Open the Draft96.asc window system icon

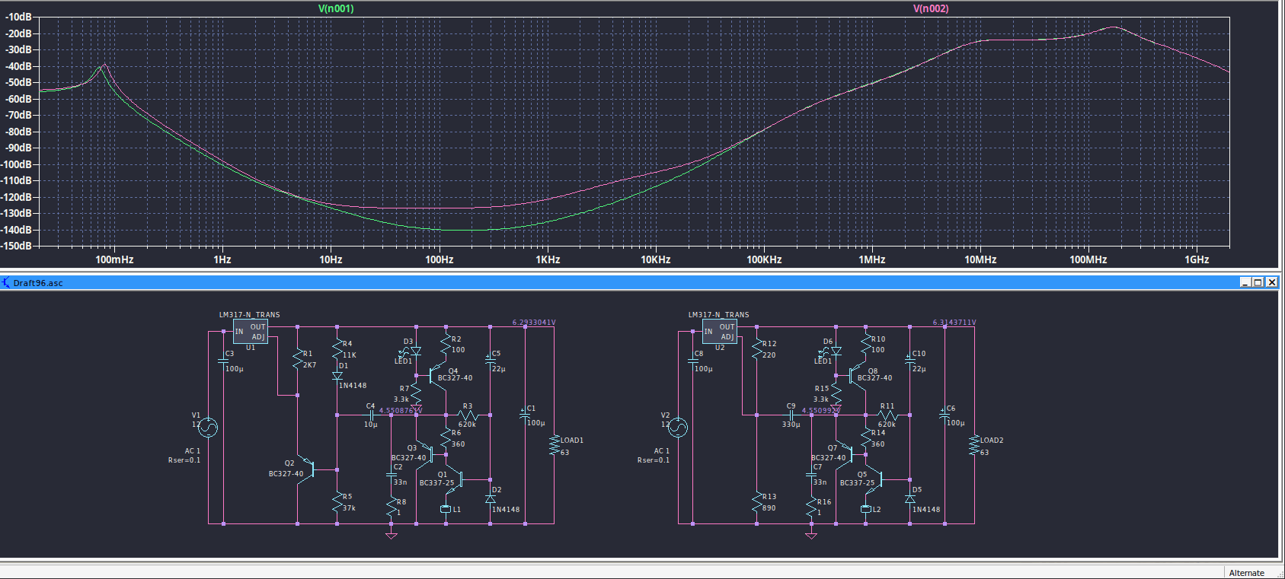pyautogui.click(x=6, y=283)
